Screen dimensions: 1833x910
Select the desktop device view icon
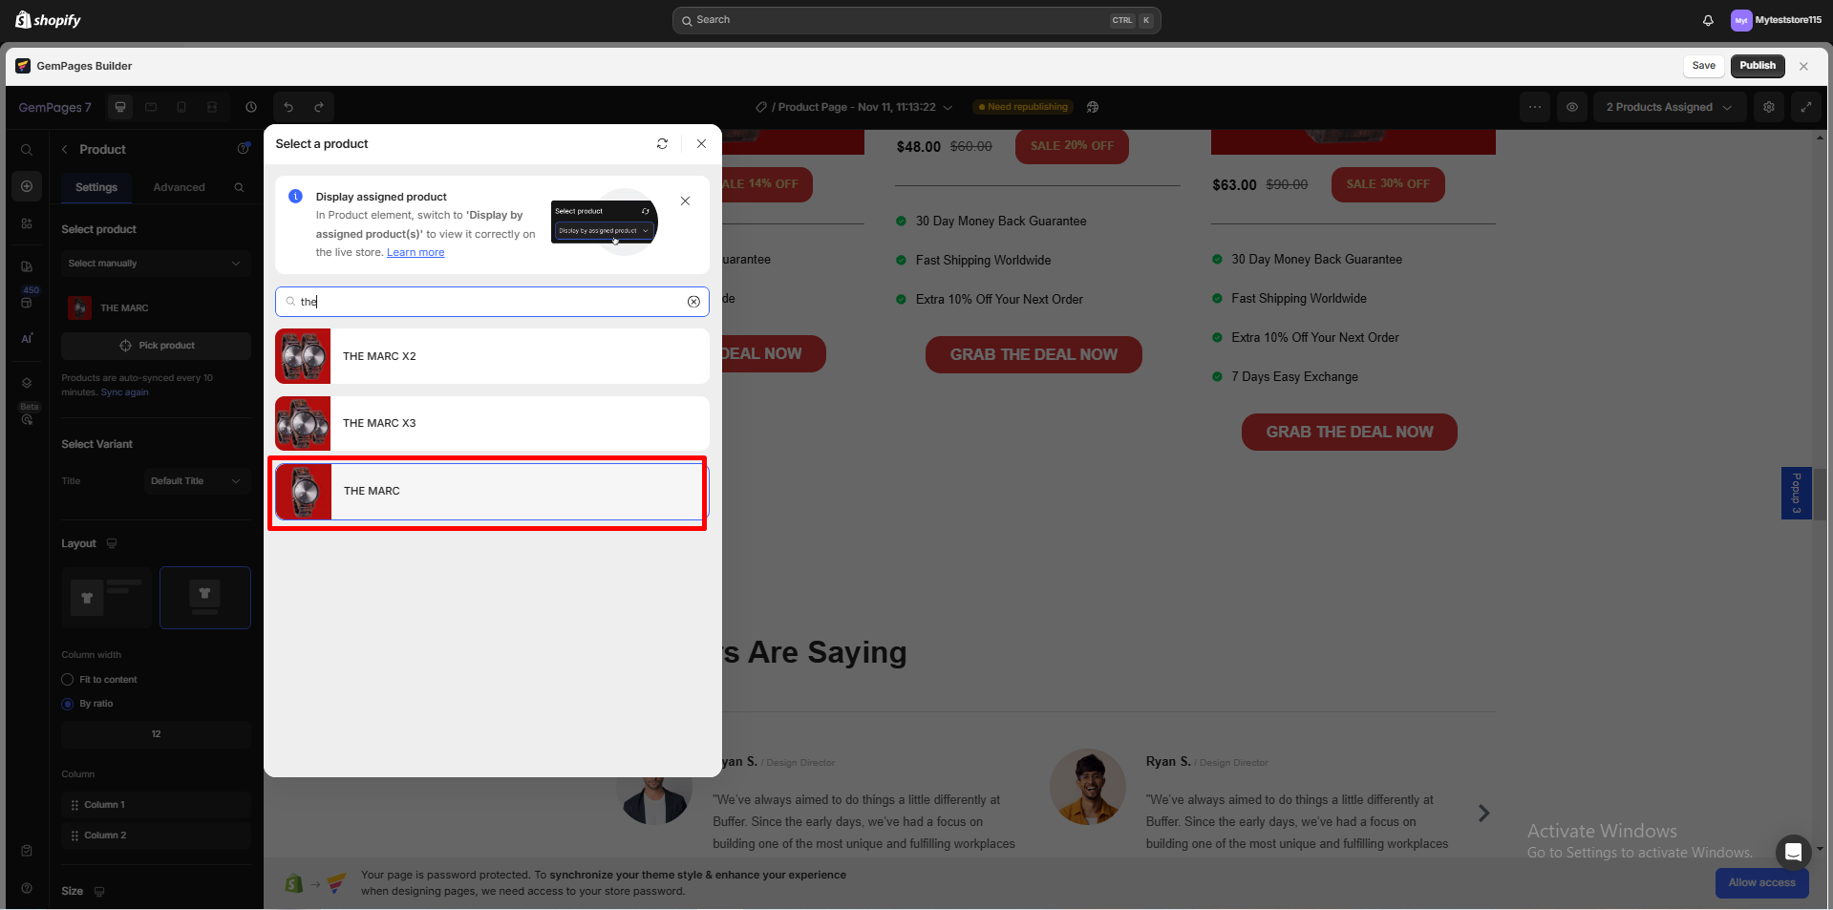tap(120, 107)
